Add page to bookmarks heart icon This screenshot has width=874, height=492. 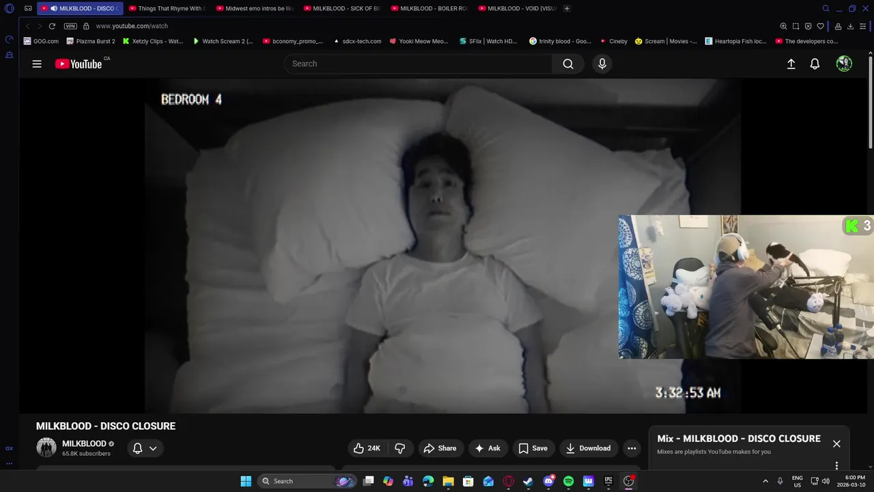click(820, 26)
